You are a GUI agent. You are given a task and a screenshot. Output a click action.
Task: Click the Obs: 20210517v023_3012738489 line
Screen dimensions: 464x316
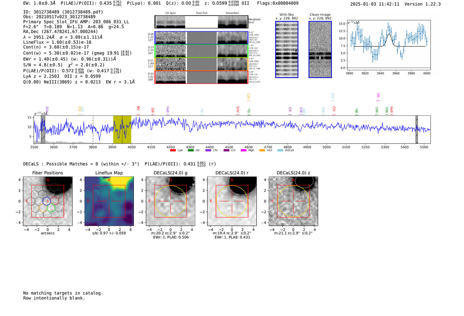pyautogui.click(x=59, y=17)
